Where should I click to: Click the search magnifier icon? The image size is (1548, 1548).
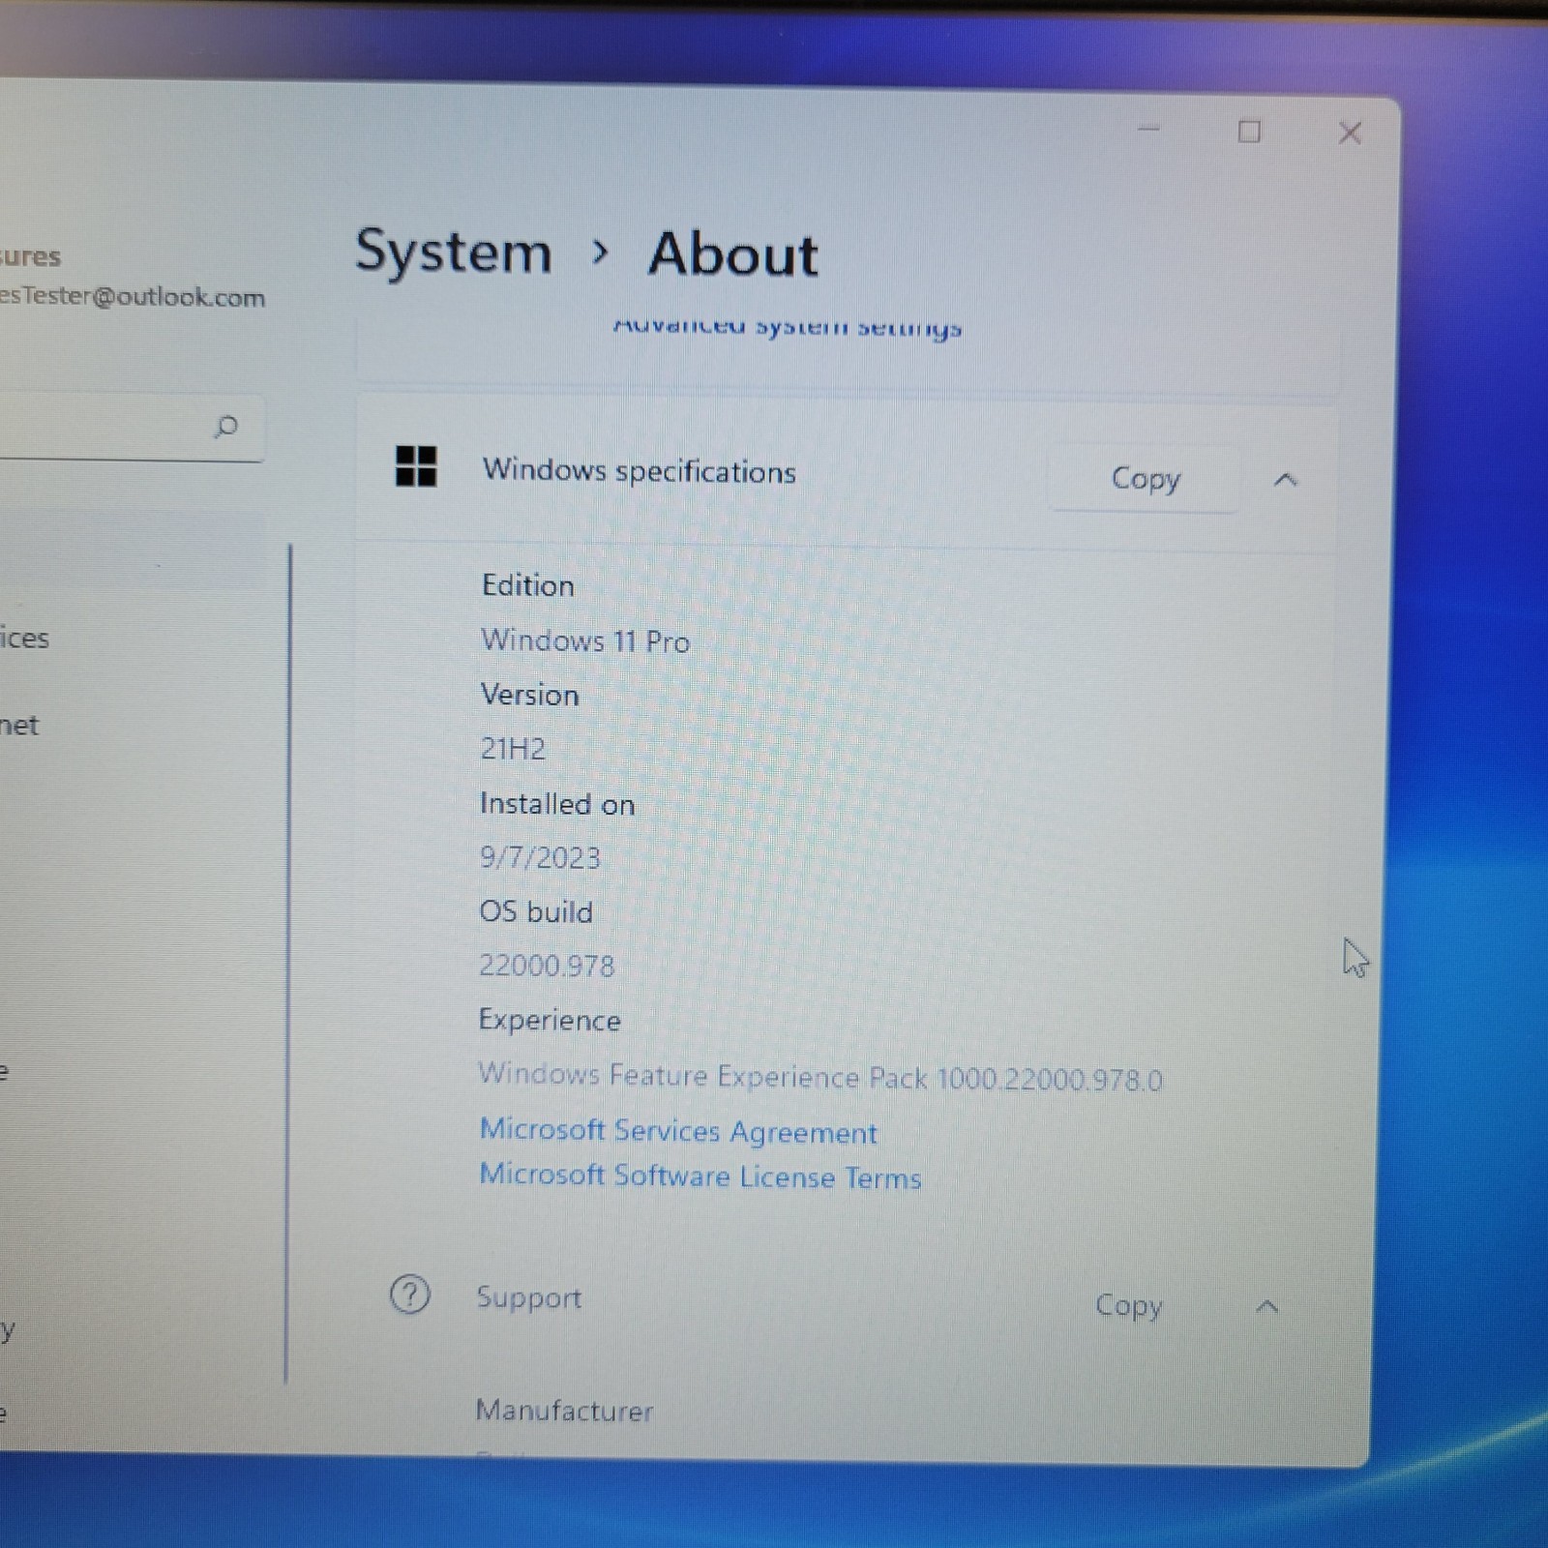[x=226, y=427]
